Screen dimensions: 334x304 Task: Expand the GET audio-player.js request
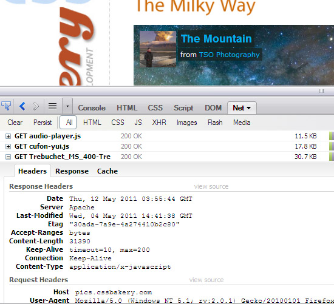pyautogui.click(x=8, y=137)
